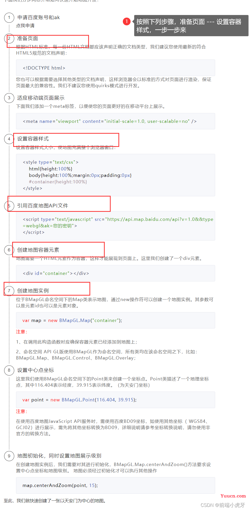Image resolution: width=249 pixels, height=510 pixels.
Task: Click the step 6 number circle
Action: point(9,250)
